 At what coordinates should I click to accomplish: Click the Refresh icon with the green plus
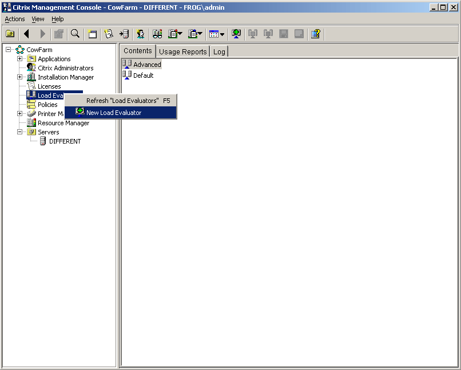coord(236,34)
